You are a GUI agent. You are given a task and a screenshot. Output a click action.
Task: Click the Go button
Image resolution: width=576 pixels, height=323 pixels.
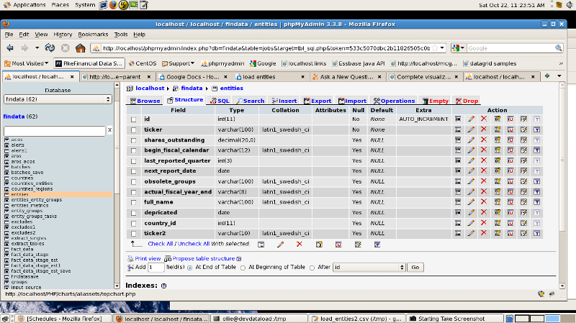point(415,267)
